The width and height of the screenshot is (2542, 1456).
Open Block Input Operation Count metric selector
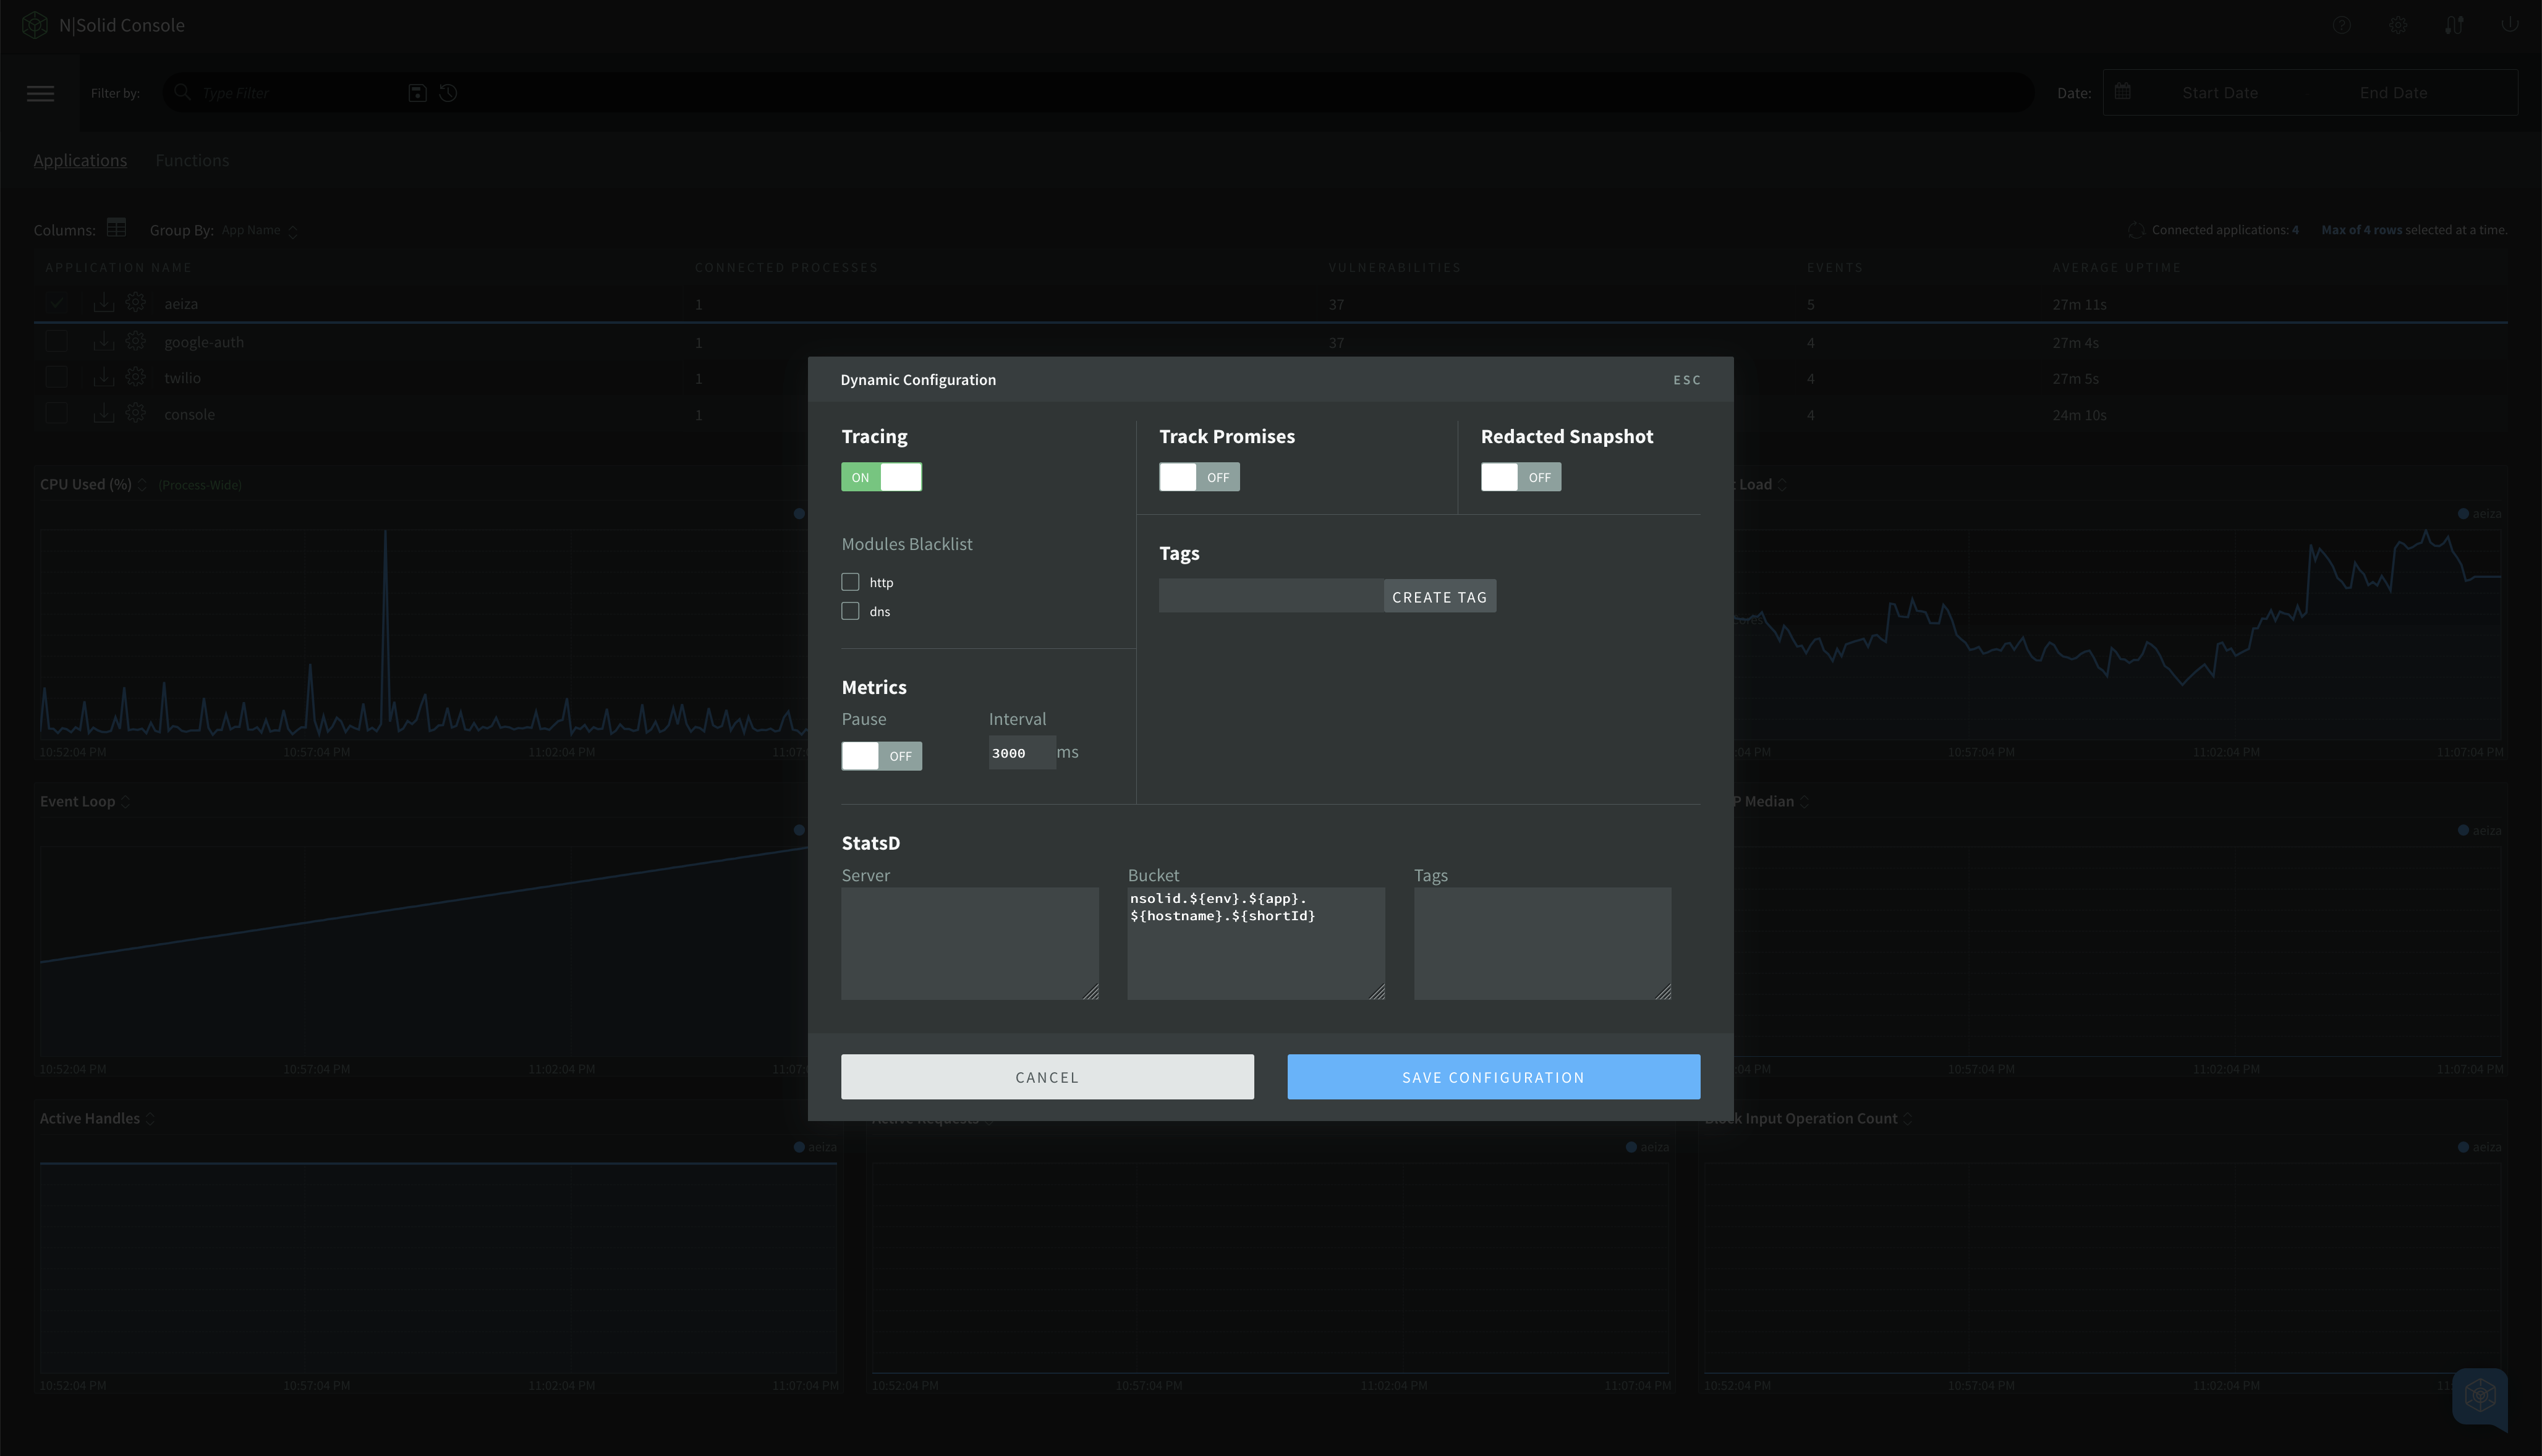coord(1907,1119)
